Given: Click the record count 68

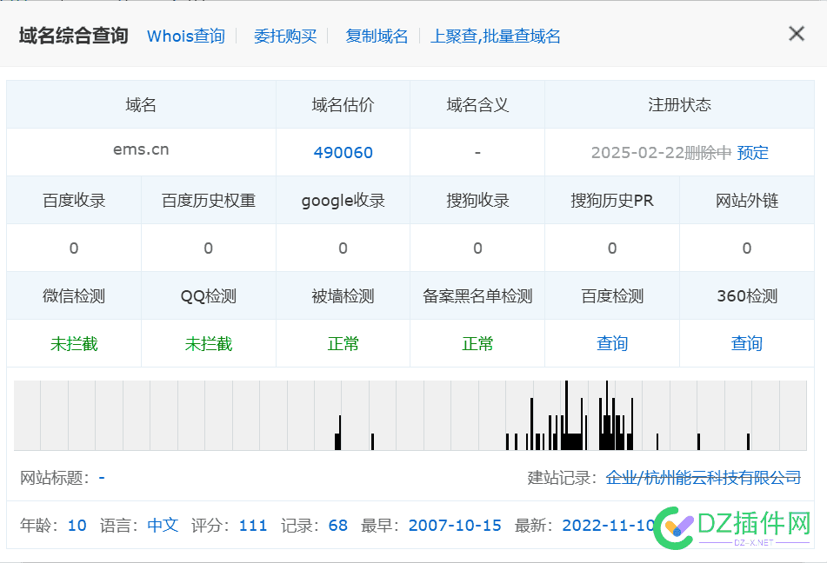Looking at the screenshot, I should [338, 525].
